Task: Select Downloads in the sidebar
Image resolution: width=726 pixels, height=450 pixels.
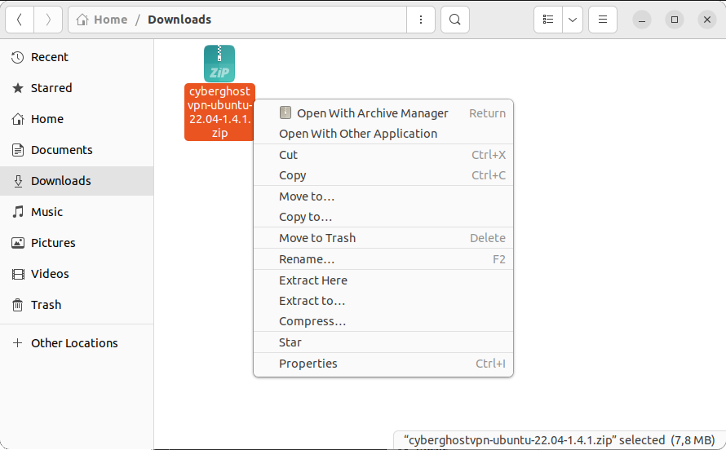Action: (x=77, y=181)
